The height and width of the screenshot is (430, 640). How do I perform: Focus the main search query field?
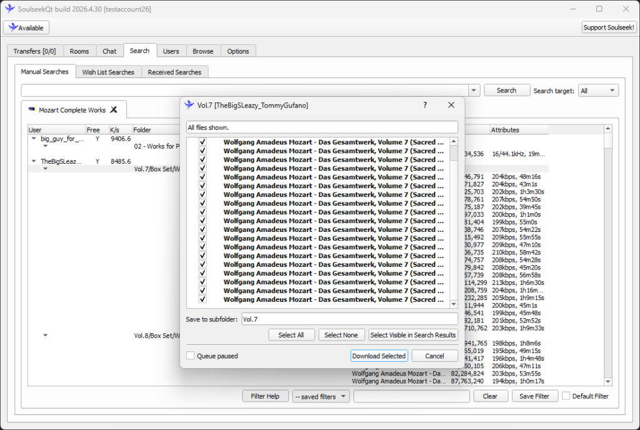tap(245, 90)
